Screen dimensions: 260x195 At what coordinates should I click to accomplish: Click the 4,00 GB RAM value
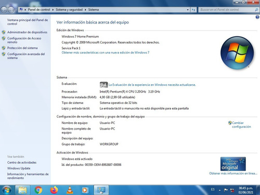coord(118,97)
